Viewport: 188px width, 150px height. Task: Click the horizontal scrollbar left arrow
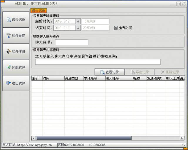(x=34, y=138)
